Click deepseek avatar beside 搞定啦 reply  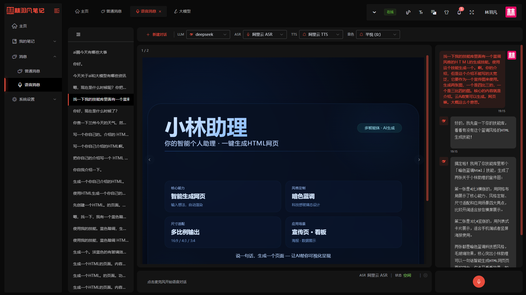click(x=444, y=161)
